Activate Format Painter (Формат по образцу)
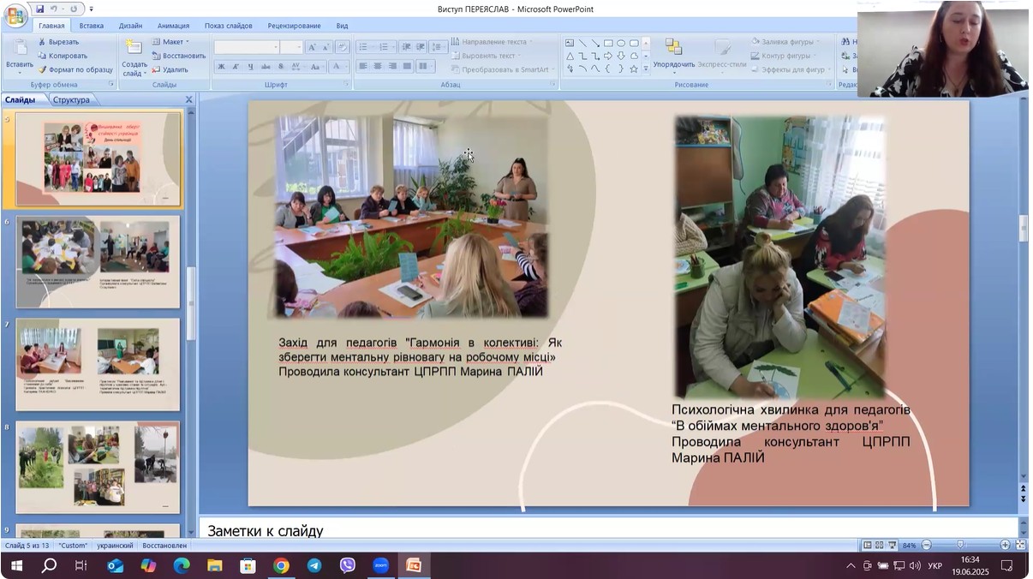This screenshot has height=579, width=1033. (x=75, y=69)
